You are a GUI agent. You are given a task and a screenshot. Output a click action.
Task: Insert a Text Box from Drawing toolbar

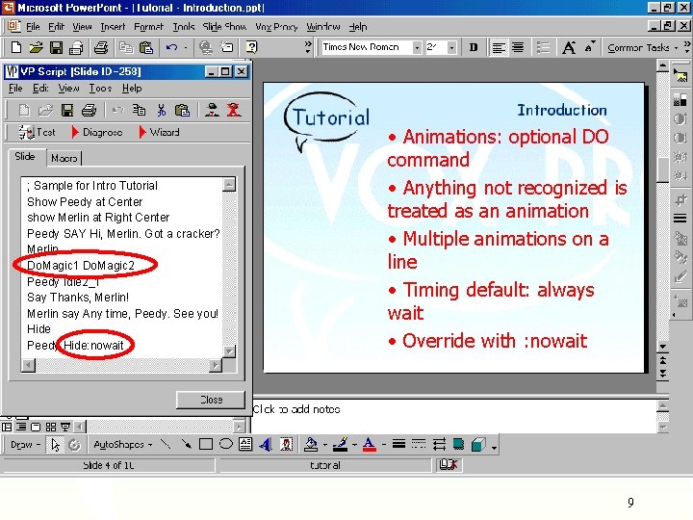(245, 444)
